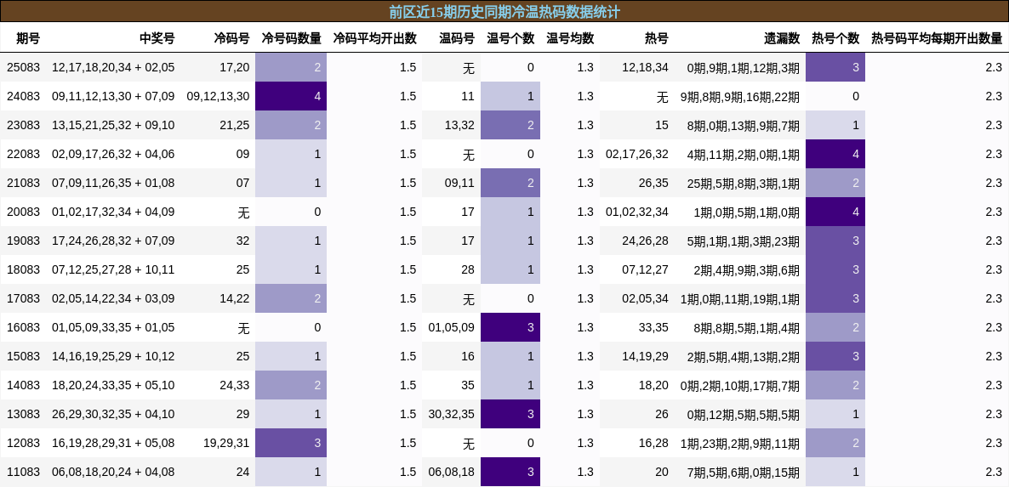
Task: Click the 中奖号 column header
Action: pyautogui.click(x=157, y=38)
